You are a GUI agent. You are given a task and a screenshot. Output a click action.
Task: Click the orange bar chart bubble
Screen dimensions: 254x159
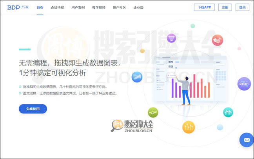click(189, 127)
